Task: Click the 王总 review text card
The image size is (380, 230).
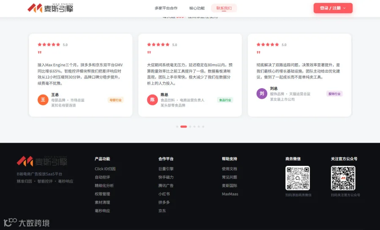Action: 81,74
